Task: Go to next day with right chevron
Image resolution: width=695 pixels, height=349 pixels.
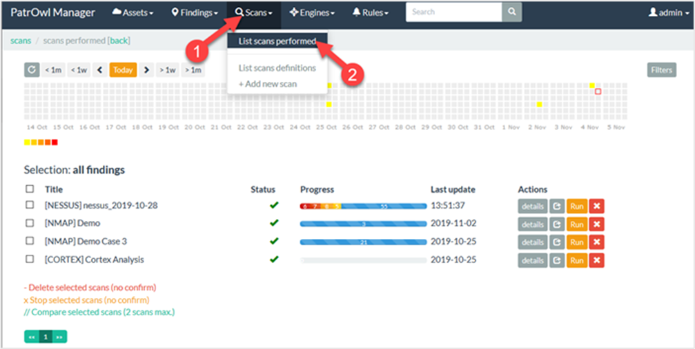Action: (146, 70)
